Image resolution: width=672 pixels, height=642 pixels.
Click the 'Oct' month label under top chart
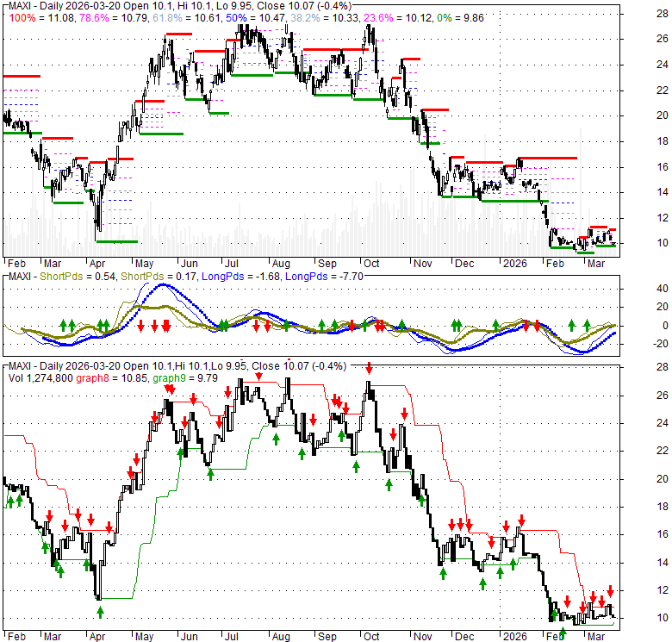pyautogui.click(x=371, y=264)
